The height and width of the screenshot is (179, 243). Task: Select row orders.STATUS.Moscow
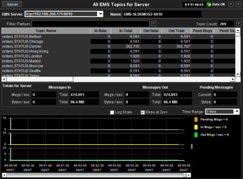(118, 66)
